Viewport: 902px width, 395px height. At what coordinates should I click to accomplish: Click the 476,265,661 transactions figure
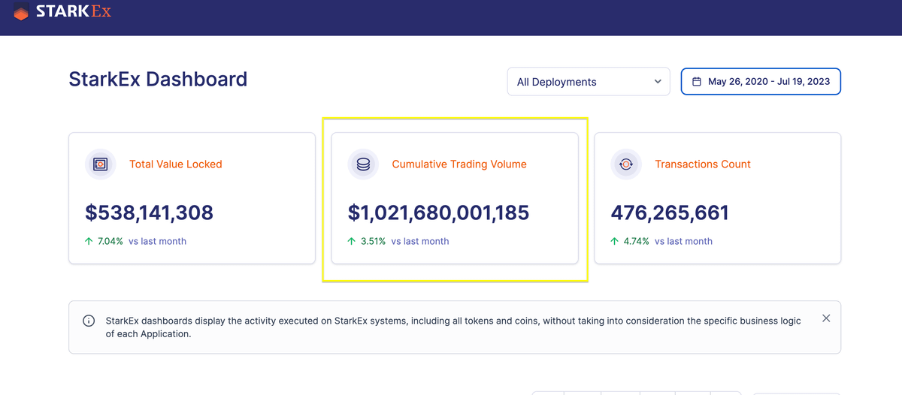(669, 213)
